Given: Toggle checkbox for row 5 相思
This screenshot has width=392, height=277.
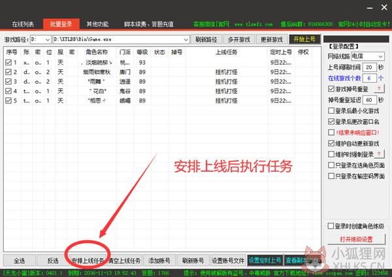Looking at the screenshot, I should 8,101.
